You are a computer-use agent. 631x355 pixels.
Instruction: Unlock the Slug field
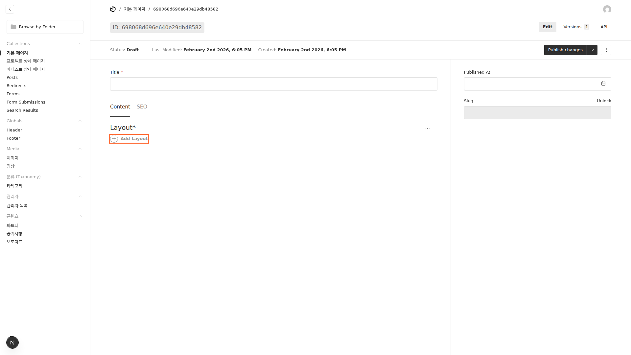click(x=604, y=101)
